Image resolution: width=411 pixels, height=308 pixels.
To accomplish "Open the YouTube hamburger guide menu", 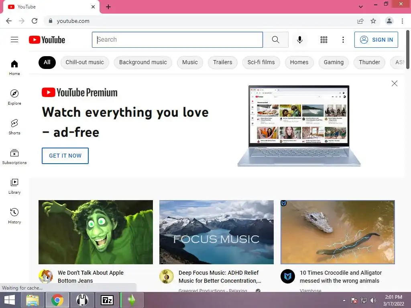I will pos(14,40).
